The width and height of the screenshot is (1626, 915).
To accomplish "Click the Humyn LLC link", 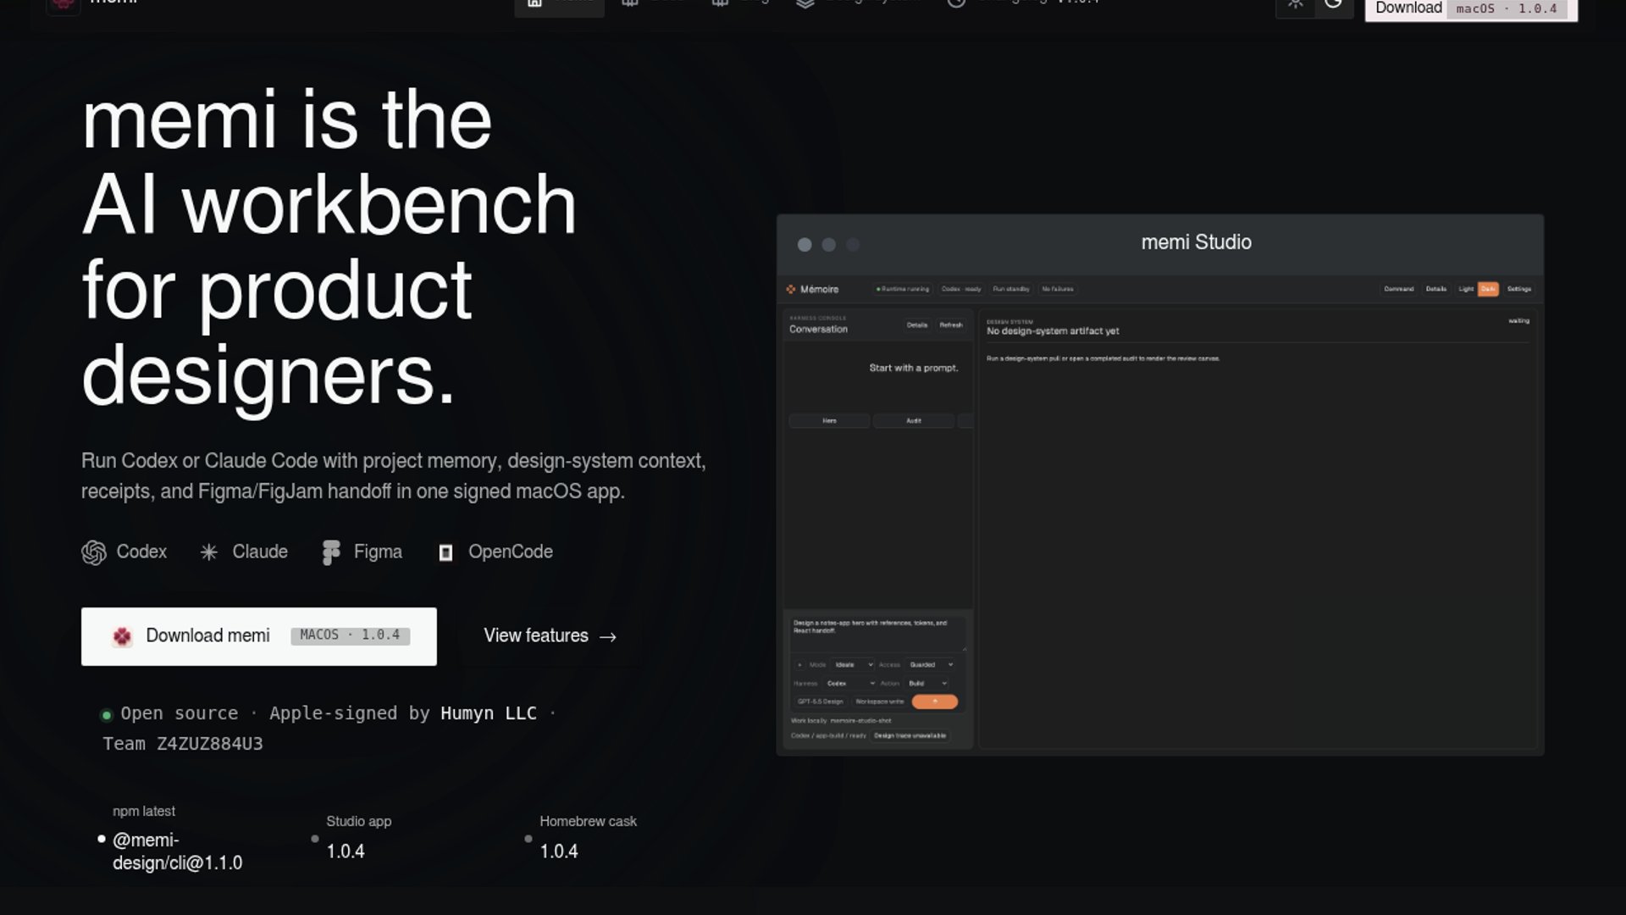I will click(x=489, y=713).
